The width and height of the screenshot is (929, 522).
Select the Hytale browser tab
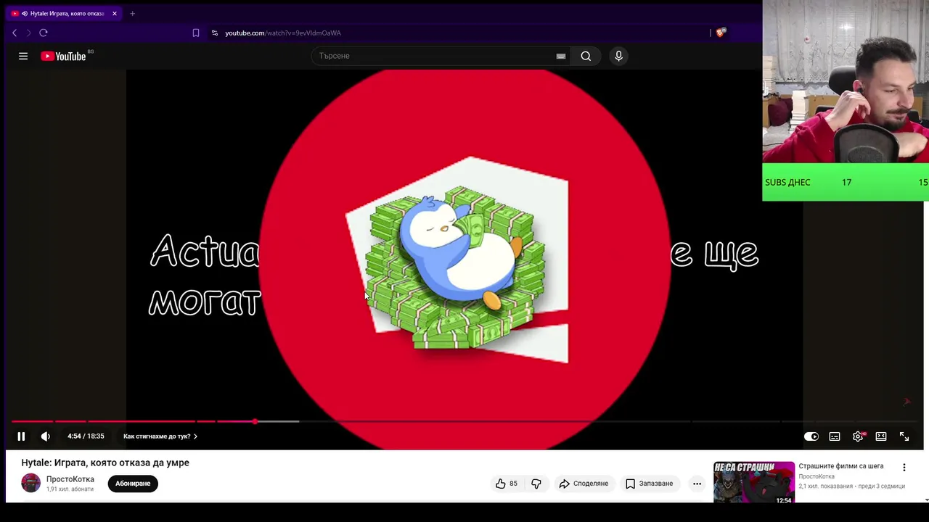point(64,13)
